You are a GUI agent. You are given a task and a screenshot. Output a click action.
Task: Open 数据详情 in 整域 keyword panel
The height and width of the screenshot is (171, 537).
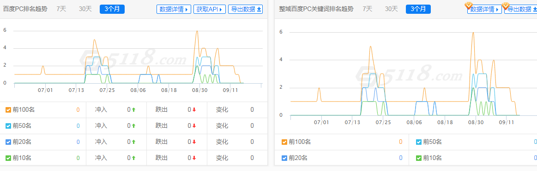(484, 9)
